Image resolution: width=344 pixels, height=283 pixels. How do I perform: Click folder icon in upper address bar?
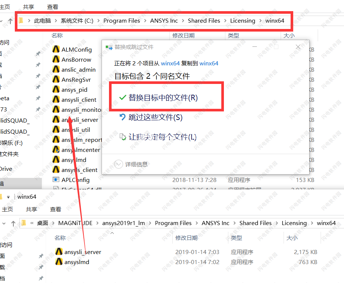(x=21, y=21)
